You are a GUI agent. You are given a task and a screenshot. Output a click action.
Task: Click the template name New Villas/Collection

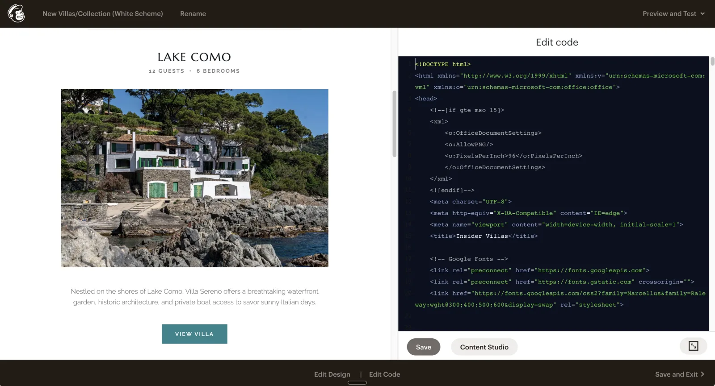coord(103,14)
